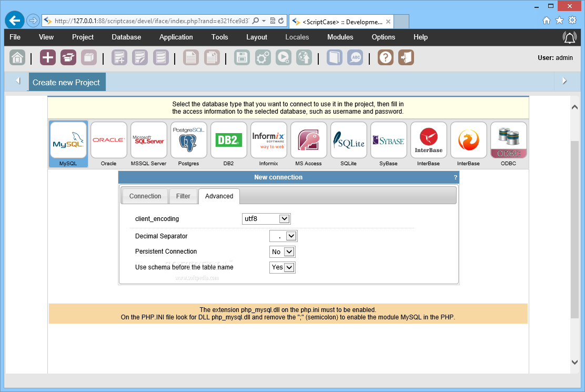The height and width of the screenshot is (392, 585).
Task: Click the New Project plus icon
Action: tap(48, 58)
